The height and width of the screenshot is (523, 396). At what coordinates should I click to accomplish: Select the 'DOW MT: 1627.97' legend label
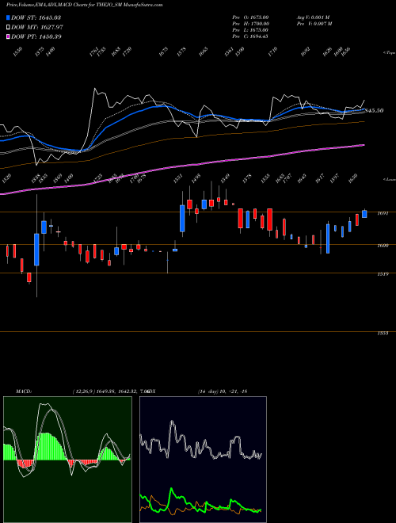(x=37, y=27)
